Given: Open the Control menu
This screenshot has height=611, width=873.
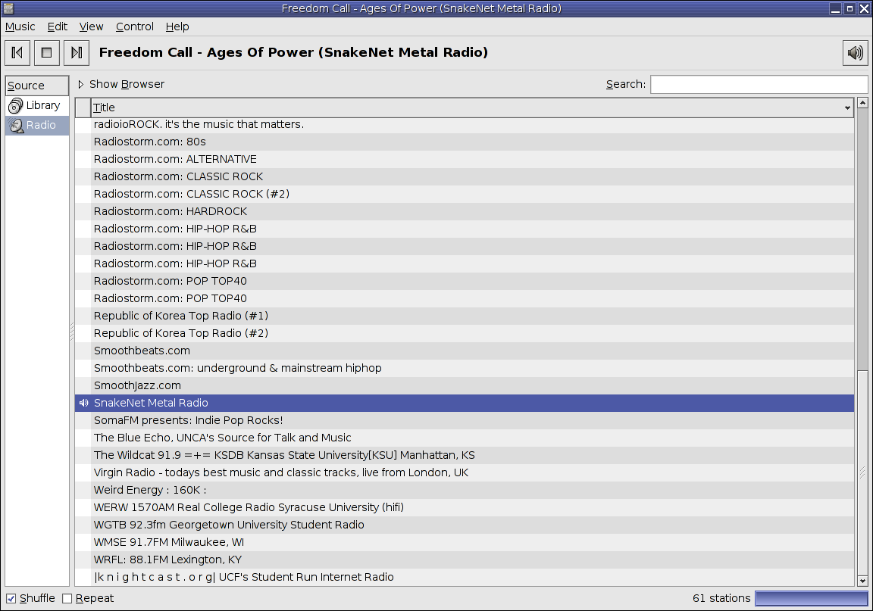Looking at the screenshot, I should (x=135, y=26).
